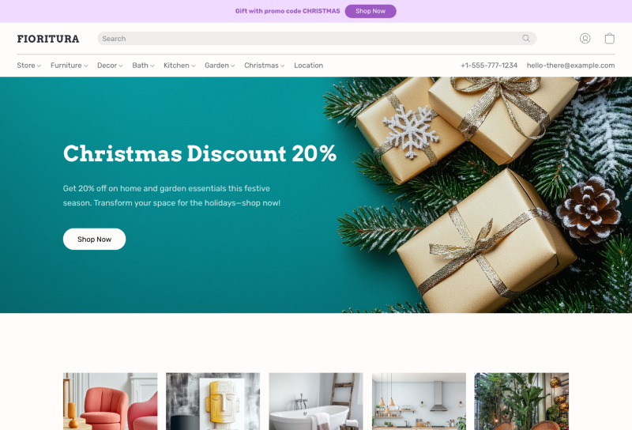Click the purple Shop Now promo button
This screenshot has height=430, width=632.
point(371,11)
